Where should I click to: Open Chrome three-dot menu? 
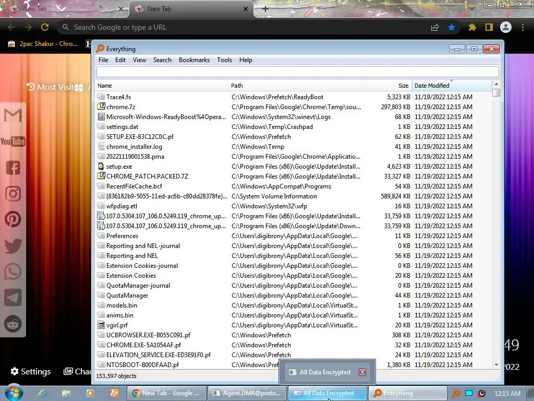[523, 27]
